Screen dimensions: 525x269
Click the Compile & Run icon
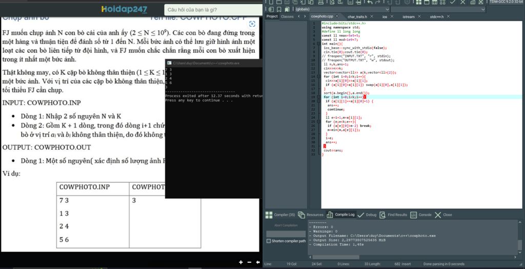435,2
